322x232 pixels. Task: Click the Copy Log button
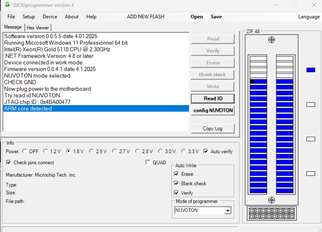[212, 128]
